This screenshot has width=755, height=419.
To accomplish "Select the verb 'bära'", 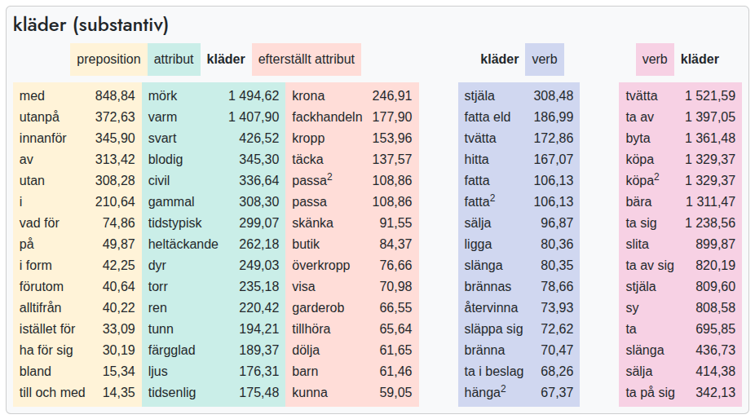I will pos(638,202).
